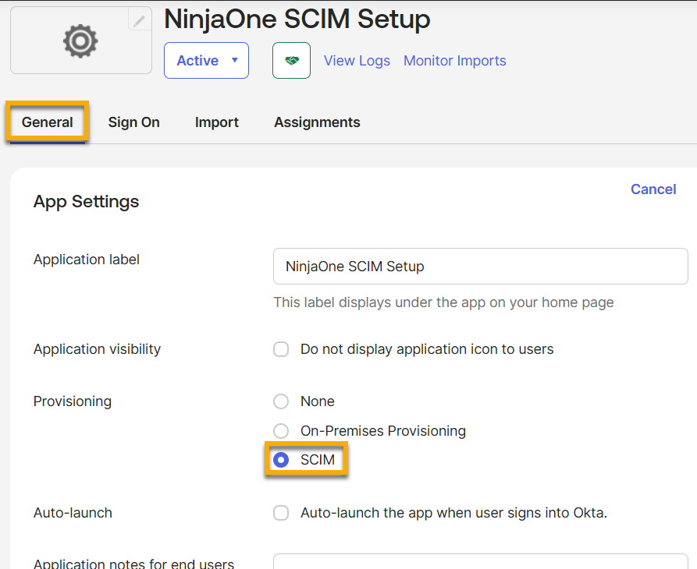Check Do not display application icon to users
Image resolution: width=697 pixels, height=569 pixels.
click(281, 349)
